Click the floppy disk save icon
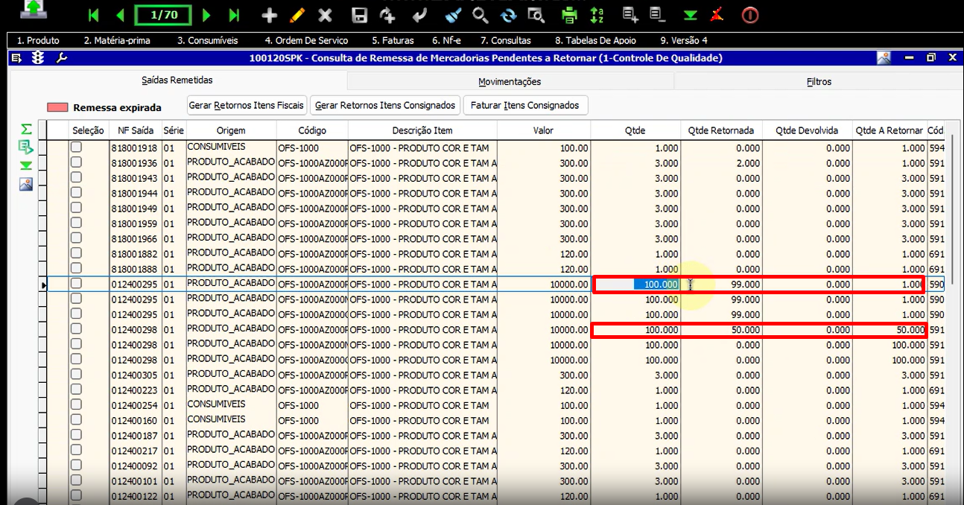The width and height of the screenshot is (964, 505). pos(359,15)
